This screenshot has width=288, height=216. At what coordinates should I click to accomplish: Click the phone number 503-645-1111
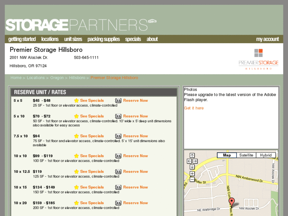point(86,57)
